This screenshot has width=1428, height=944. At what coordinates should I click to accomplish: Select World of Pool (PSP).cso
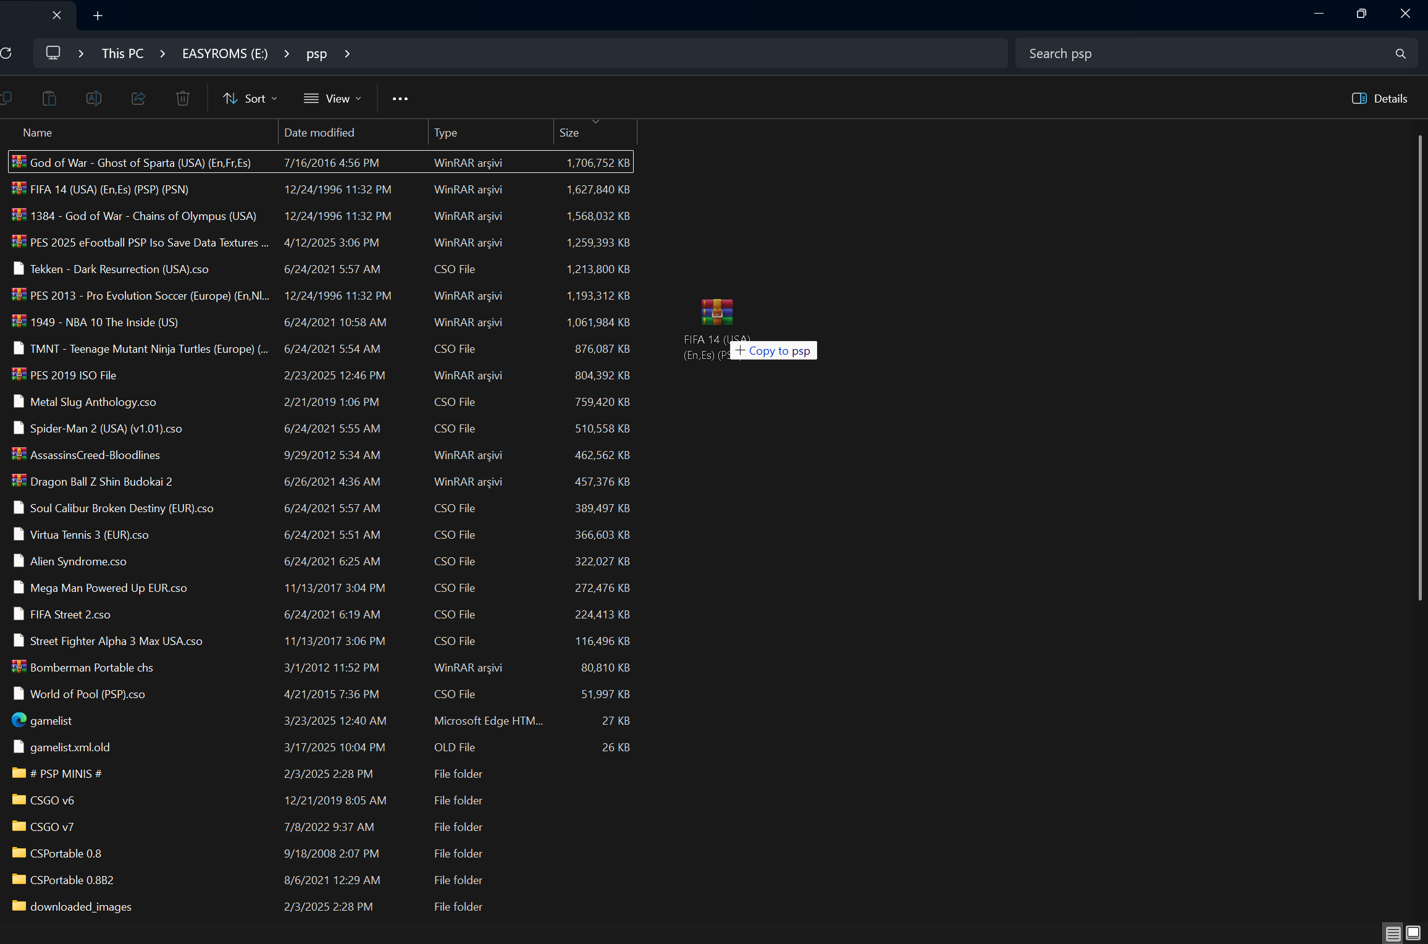(321, 694)
